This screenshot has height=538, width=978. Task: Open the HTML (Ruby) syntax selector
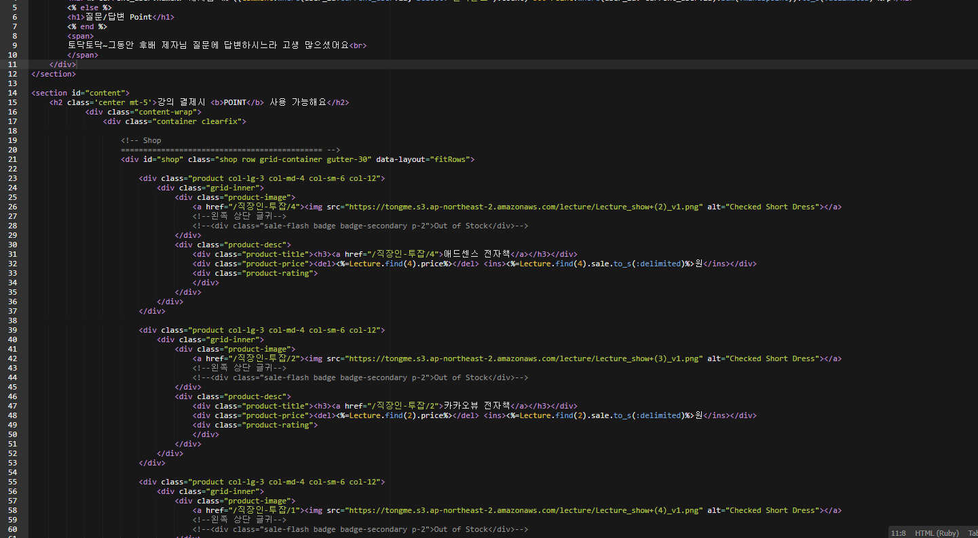(937, 533)
